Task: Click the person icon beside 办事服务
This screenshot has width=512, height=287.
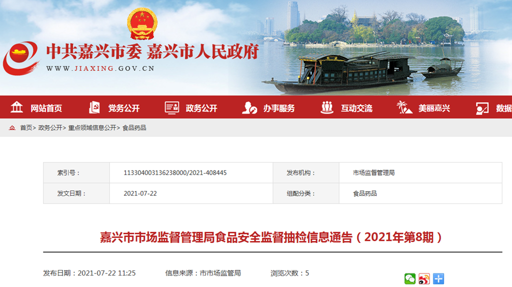Action: (249, 107)
